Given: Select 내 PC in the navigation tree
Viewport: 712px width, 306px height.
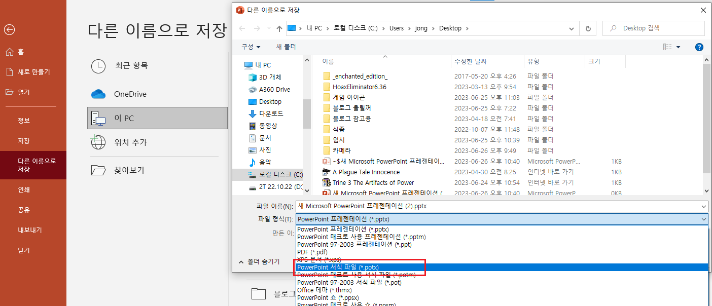Looking at the screenshot, I should coord(258,65).
